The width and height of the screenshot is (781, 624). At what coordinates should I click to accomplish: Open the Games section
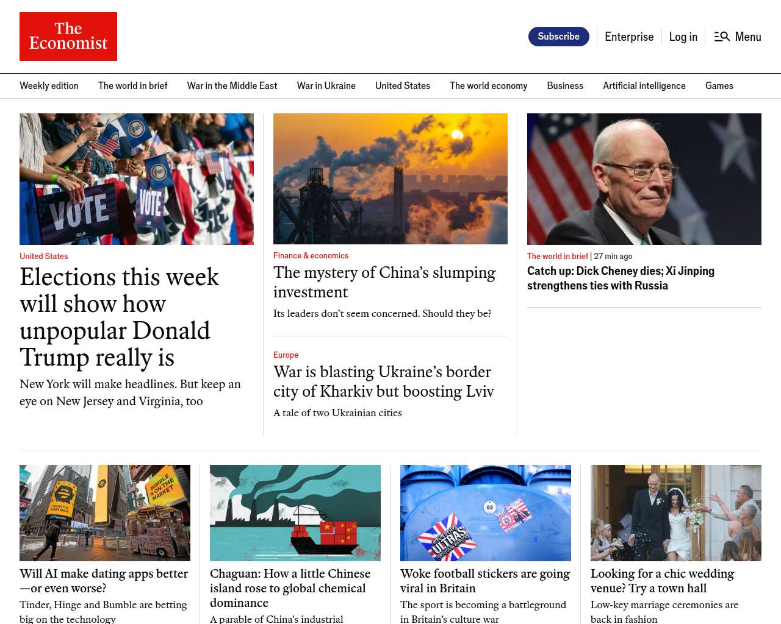[x=719, y=86]
